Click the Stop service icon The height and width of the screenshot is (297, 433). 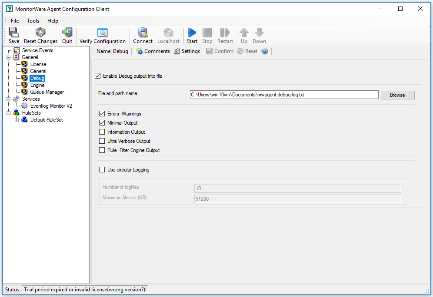coord(207,33)
